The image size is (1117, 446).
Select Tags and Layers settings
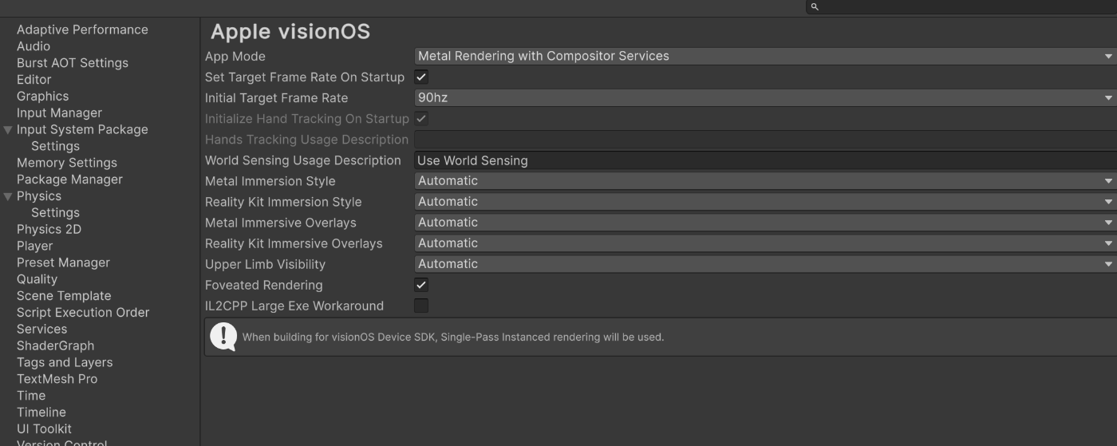click(65, 362)
